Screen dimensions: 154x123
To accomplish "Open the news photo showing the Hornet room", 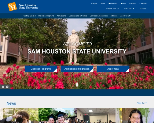I will pyautogui.click(x=96, y=116).
